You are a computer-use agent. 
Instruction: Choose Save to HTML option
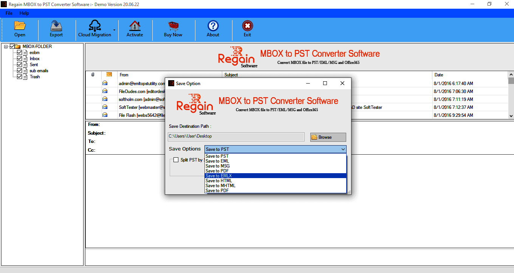click(x=276, y=181)
